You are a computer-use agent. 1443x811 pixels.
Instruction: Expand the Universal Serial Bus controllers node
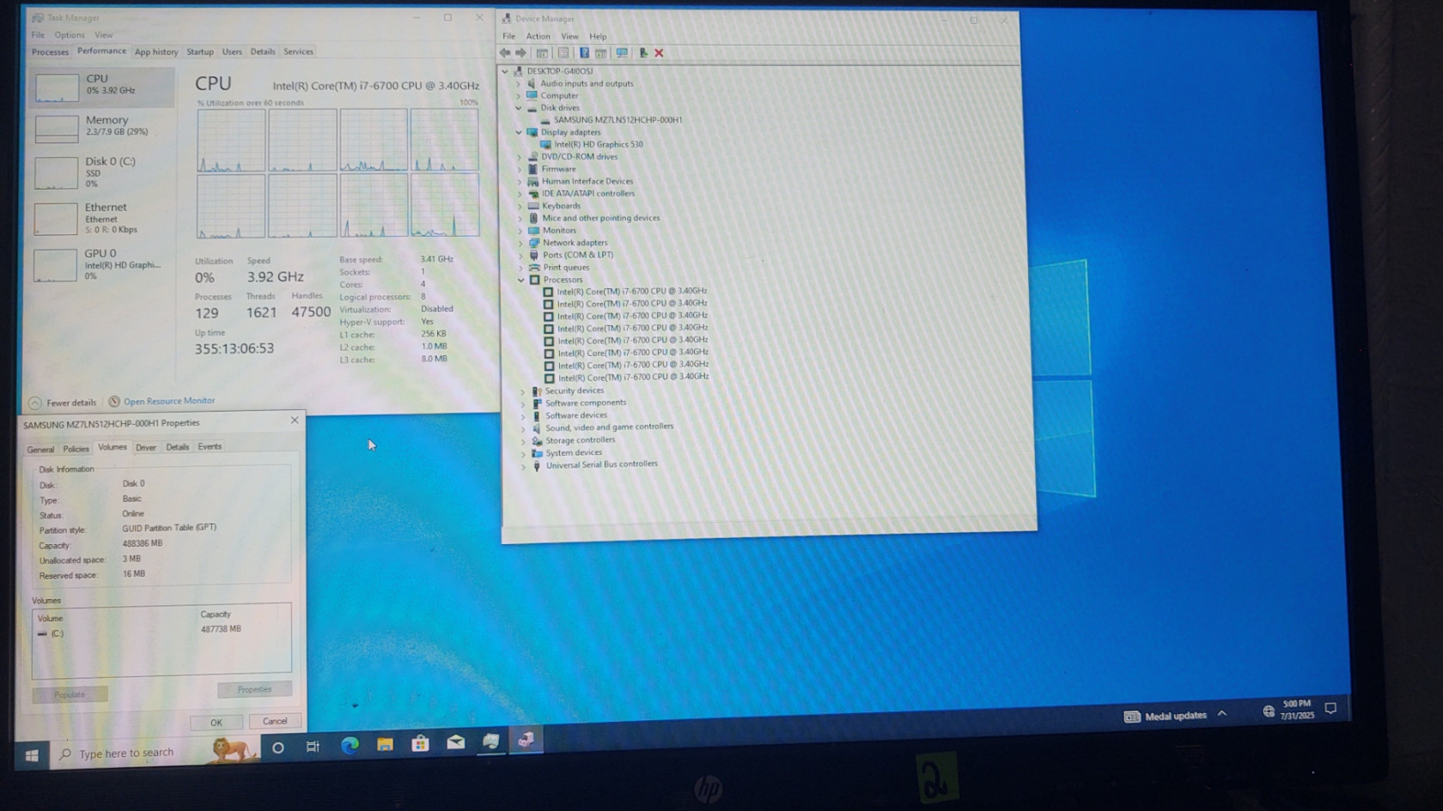click(523, 466)
